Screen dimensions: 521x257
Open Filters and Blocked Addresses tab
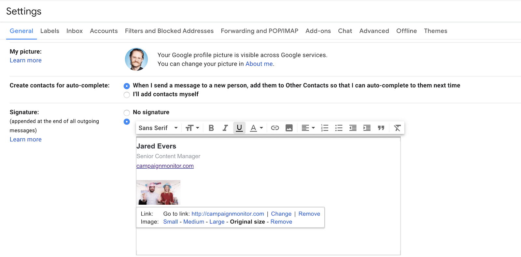(169, 31)
